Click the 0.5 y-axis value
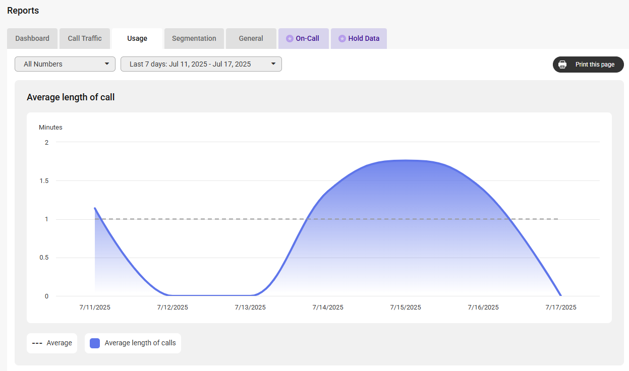 click(44, 258)
